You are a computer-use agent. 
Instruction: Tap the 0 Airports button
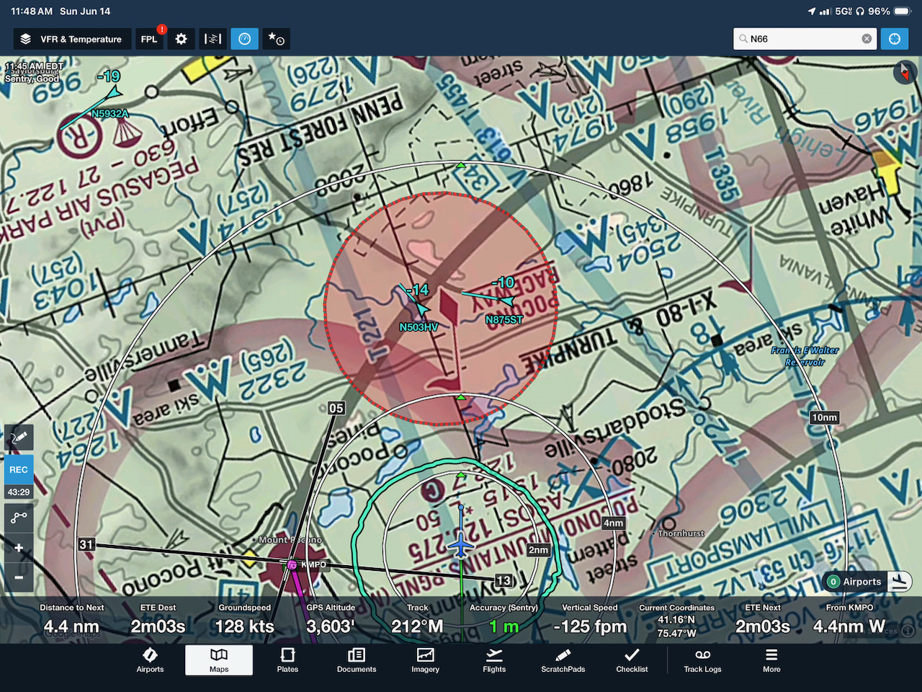tap(855, 582)
